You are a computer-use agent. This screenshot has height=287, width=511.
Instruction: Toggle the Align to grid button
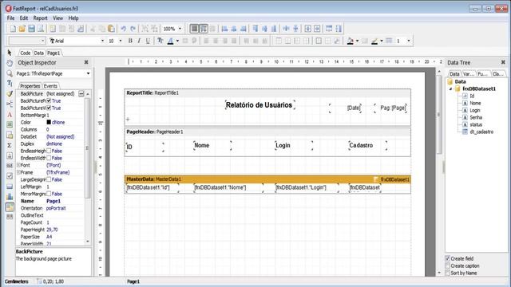[204, 29]
